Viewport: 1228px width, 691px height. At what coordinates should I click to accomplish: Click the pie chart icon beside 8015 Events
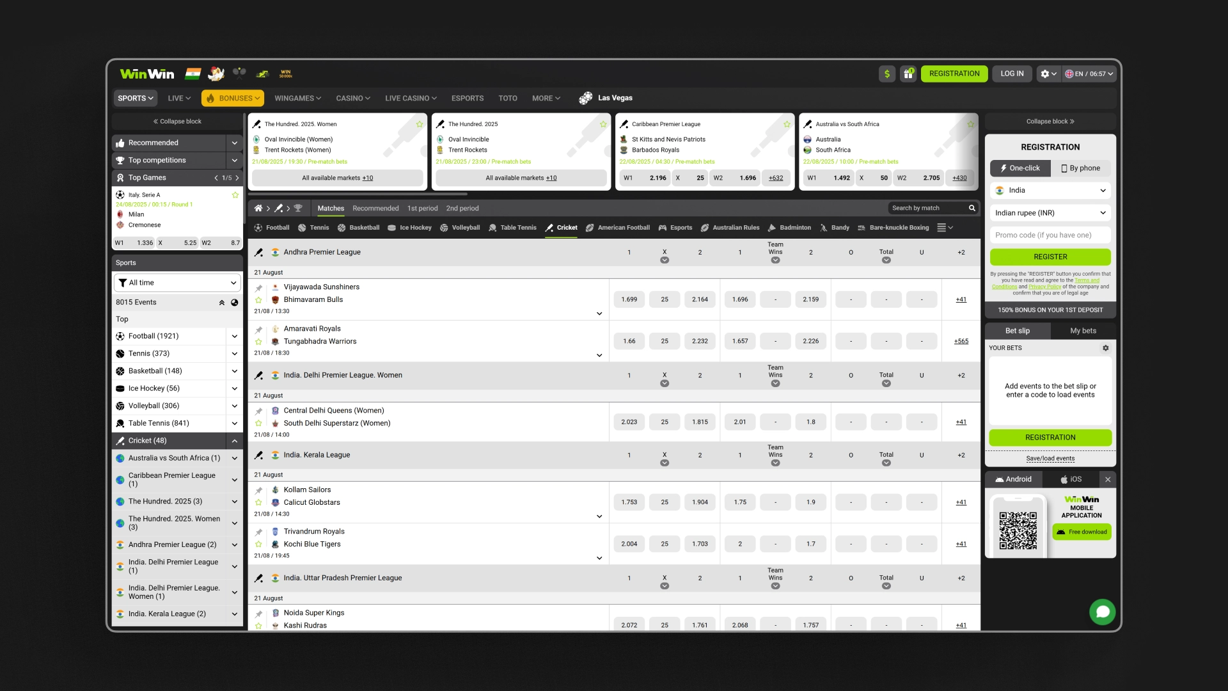pos(235,303)
